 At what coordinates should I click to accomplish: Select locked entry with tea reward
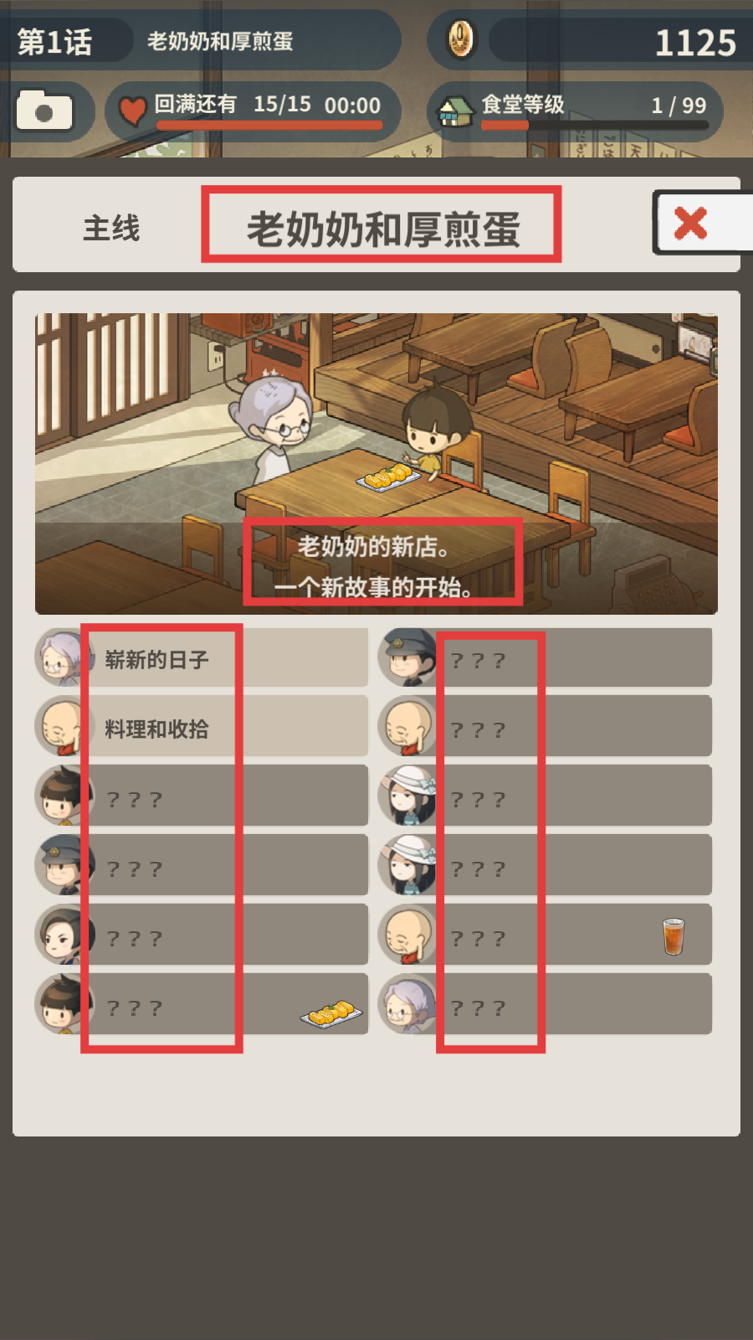[545, 935]
